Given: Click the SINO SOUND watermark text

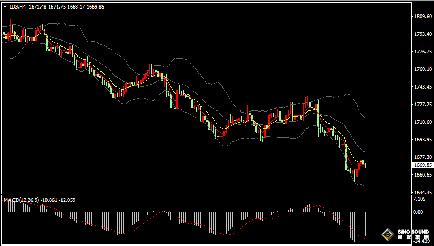Looking at the screenshot, I should 413,232.
